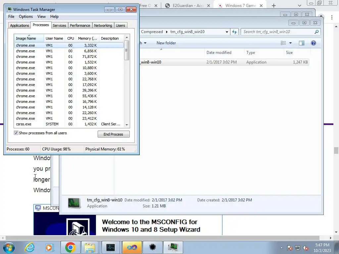Click the taskbar clock showing 5:47 PM
This screenshot has height=254, width=339.
[322, 248]
